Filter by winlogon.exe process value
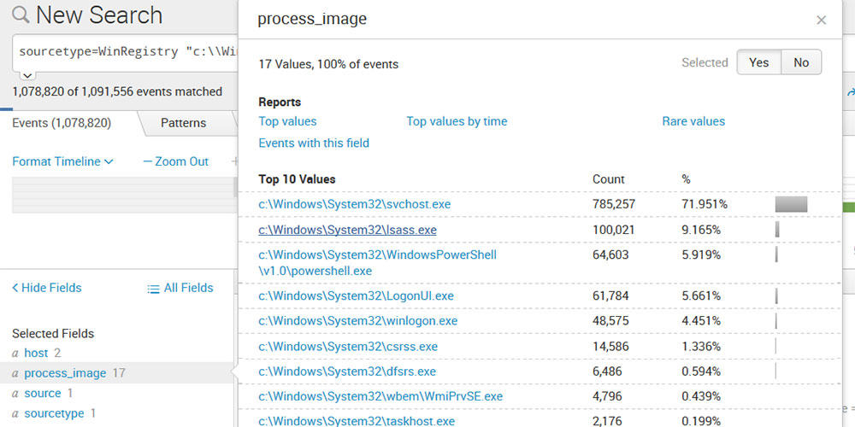This screenshot has height=427, width=855. (x=357, y=321)
